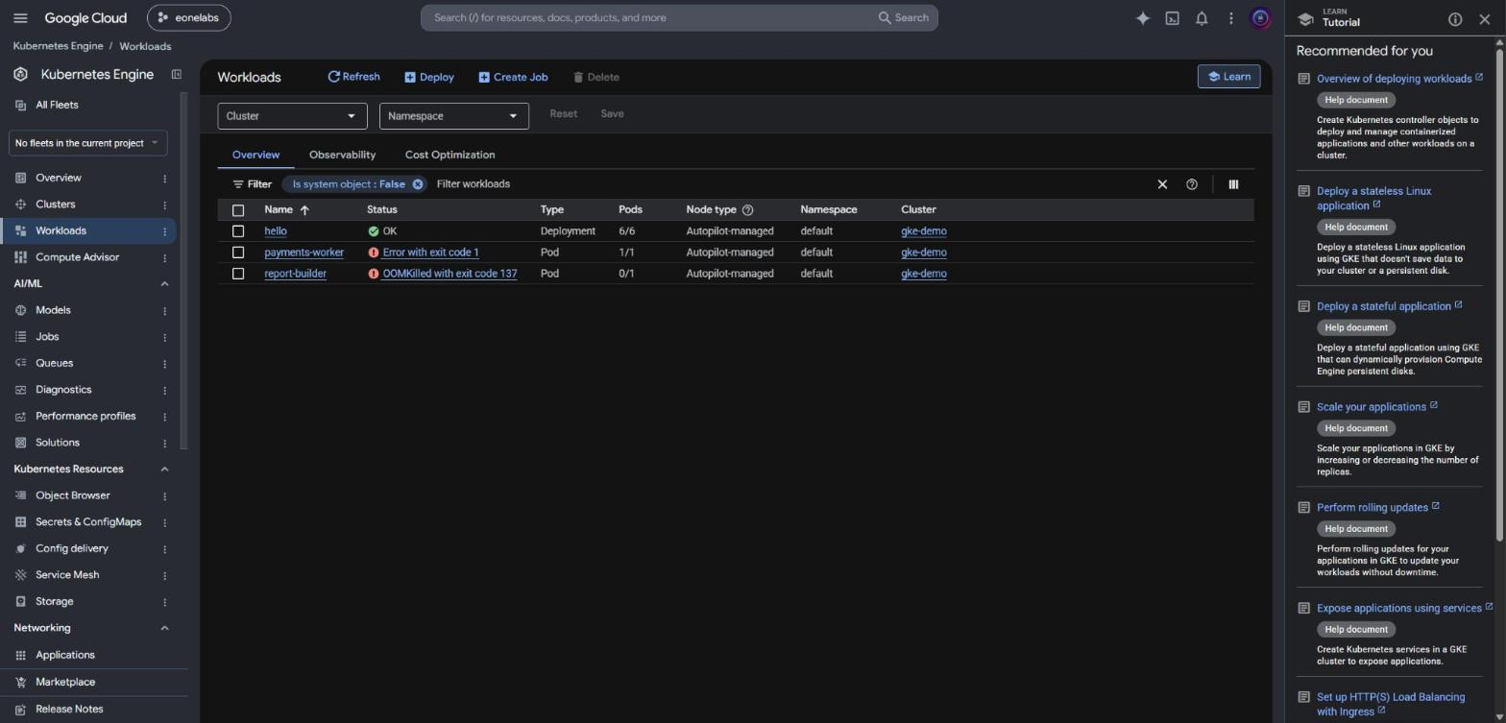This screenshot has width=1506, height=723.
Task: Click the Refresh button
Action: pyautogui.click(x=353, y=77)
